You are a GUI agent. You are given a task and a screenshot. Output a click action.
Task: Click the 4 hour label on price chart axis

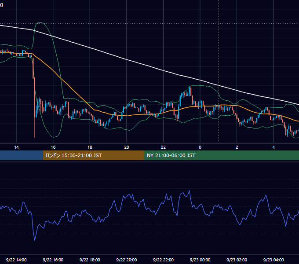click(273, 147)
